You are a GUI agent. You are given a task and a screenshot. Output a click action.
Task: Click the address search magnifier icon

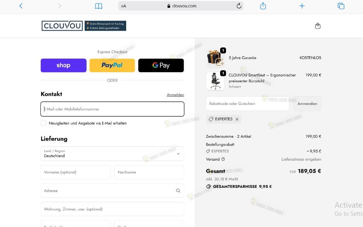178,191
